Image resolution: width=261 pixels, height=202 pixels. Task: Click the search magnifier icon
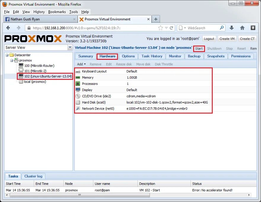click(222, 28)
